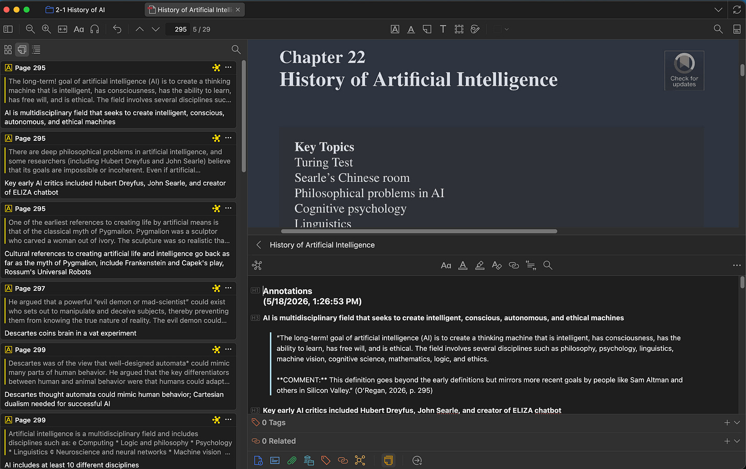Search within the note editor
This screenshot has width=746, height=469.
548,265
